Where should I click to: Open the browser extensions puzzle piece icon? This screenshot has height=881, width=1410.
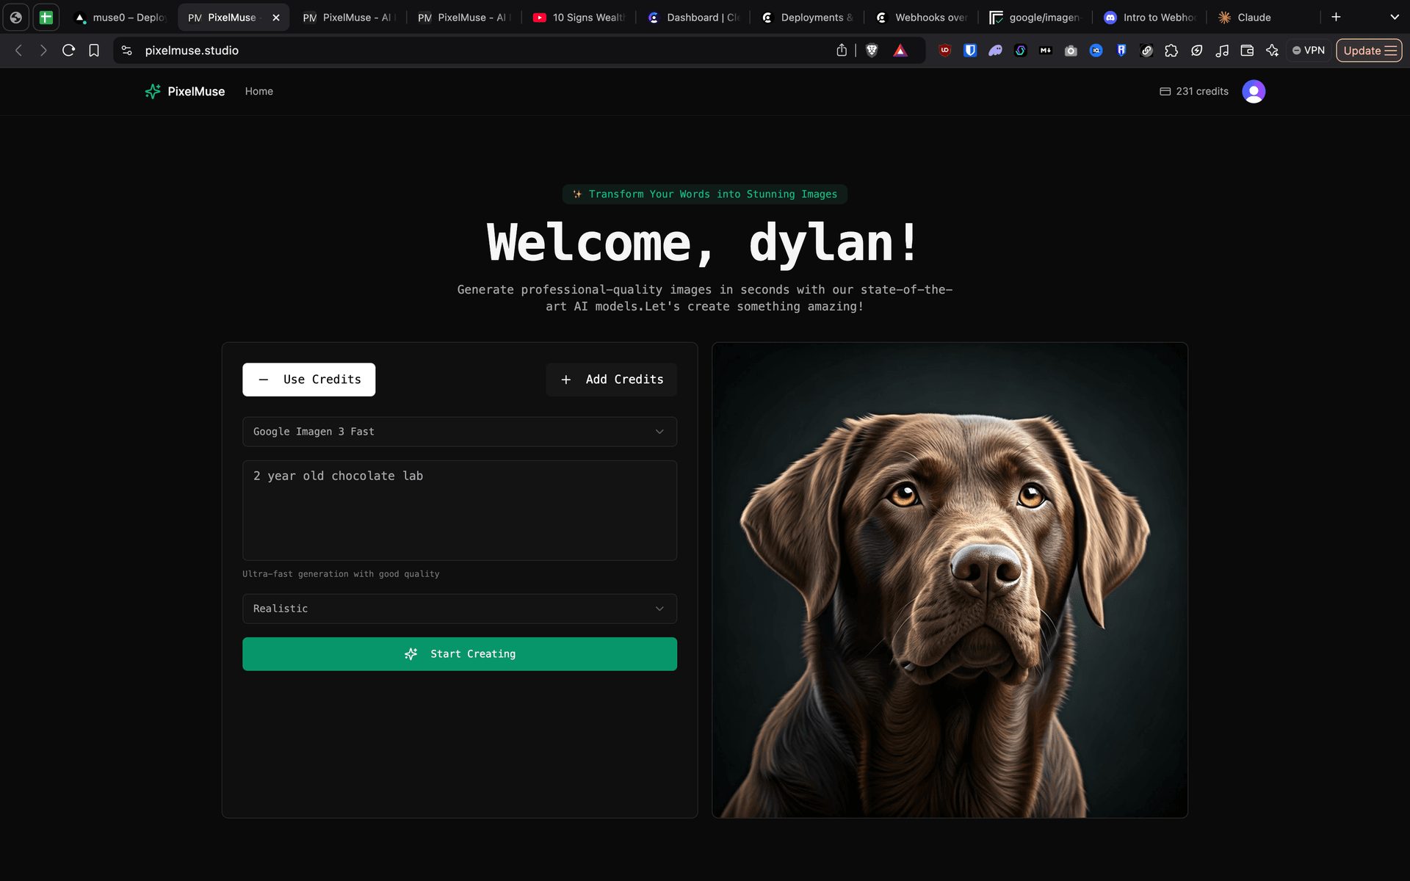click(1172, 51)
